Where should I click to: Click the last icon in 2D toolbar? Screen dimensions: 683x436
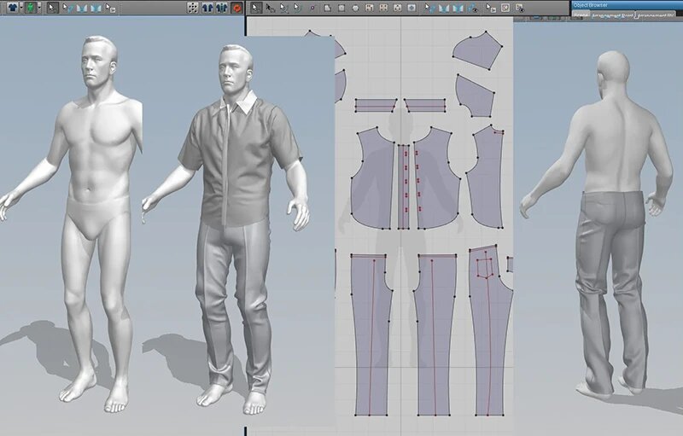point(520,8)
